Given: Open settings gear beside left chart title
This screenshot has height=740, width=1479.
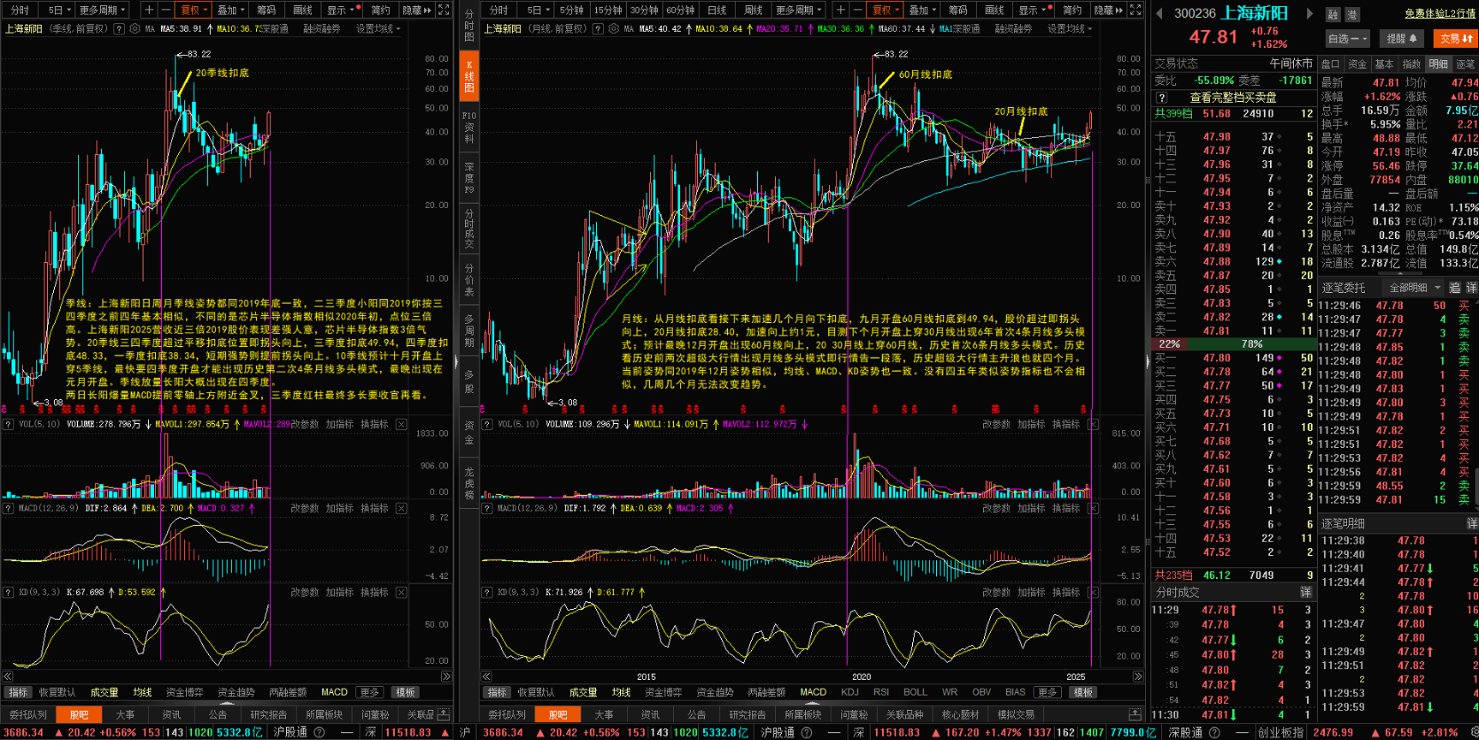Looking at the screenshot, I should [134, 28].
